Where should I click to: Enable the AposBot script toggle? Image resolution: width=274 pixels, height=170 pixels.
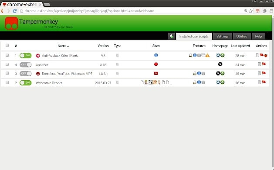click(26, 65)
